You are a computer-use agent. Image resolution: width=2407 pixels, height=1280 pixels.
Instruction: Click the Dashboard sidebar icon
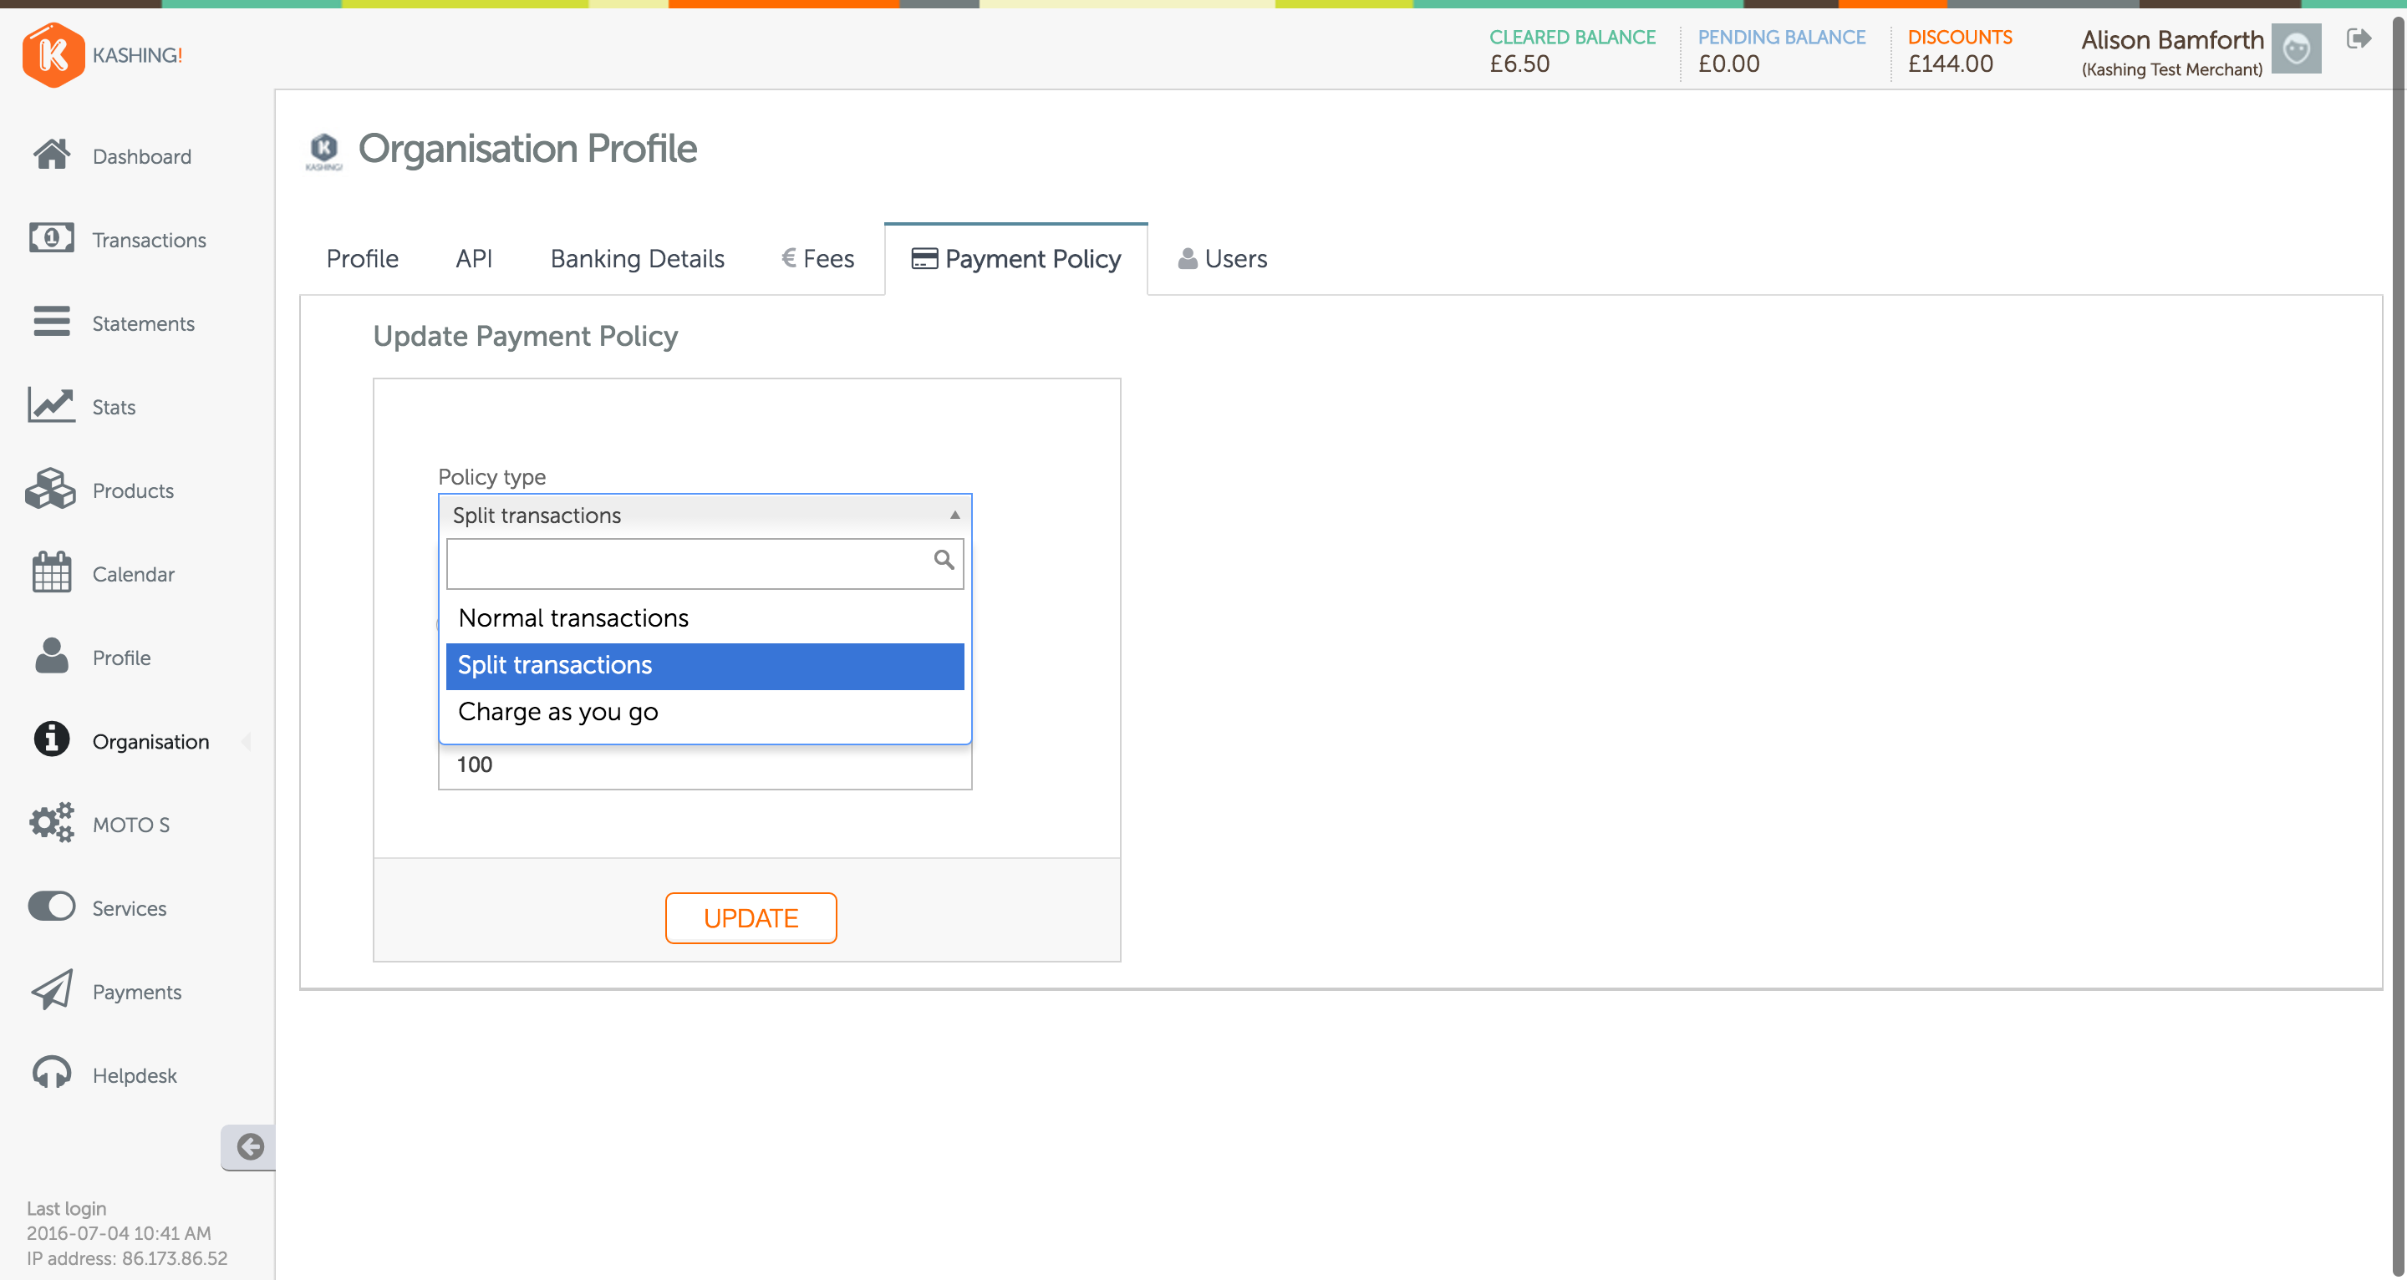[x=53, y=155]
